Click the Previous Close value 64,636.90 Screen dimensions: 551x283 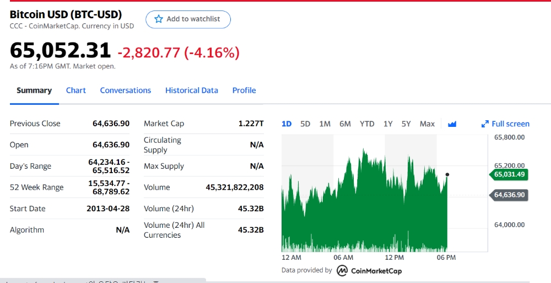[111, 124]
